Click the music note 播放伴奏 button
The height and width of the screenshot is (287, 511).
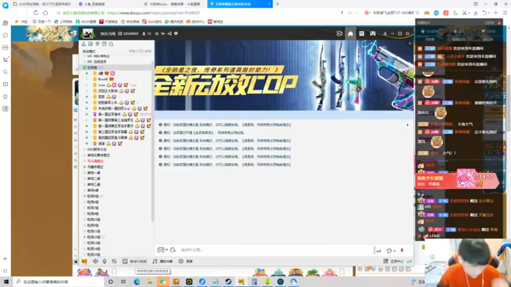(163, 261)
